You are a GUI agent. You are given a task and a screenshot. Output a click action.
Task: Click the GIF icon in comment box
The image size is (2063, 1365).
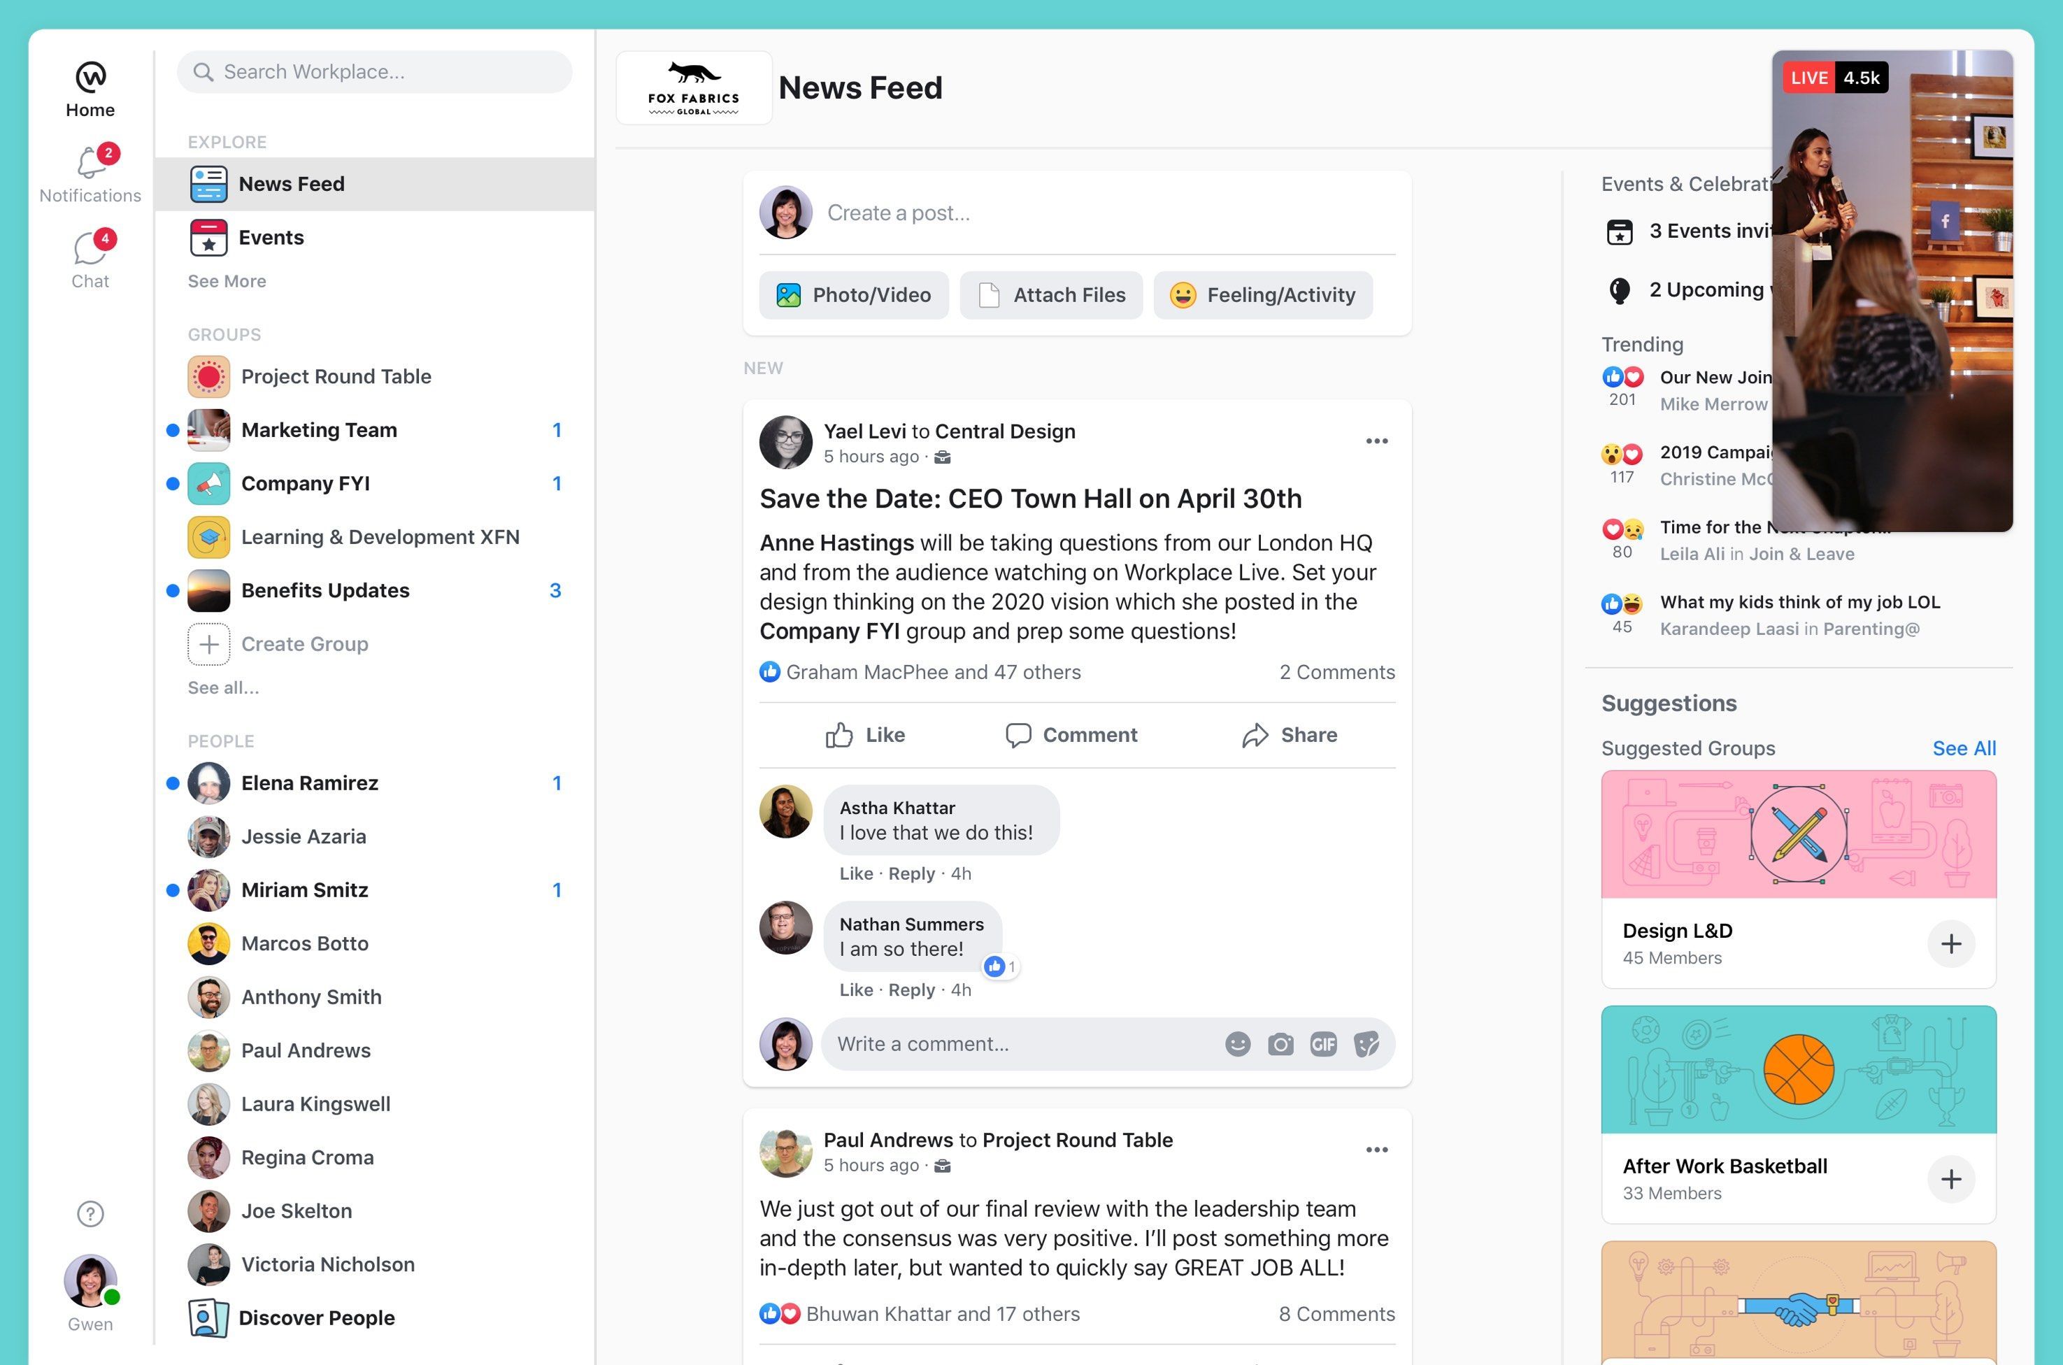point(1323,1044)
